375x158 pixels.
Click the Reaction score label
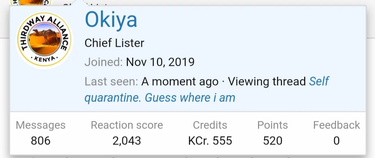pos(127,125)
